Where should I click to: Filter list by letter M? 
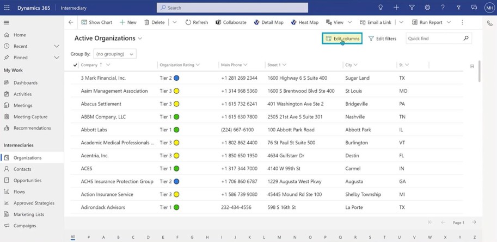279,237
